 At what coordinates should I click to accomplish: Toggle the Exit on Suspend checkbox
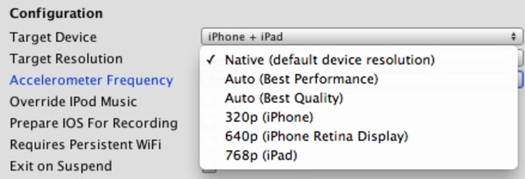[x=209, y=170]
